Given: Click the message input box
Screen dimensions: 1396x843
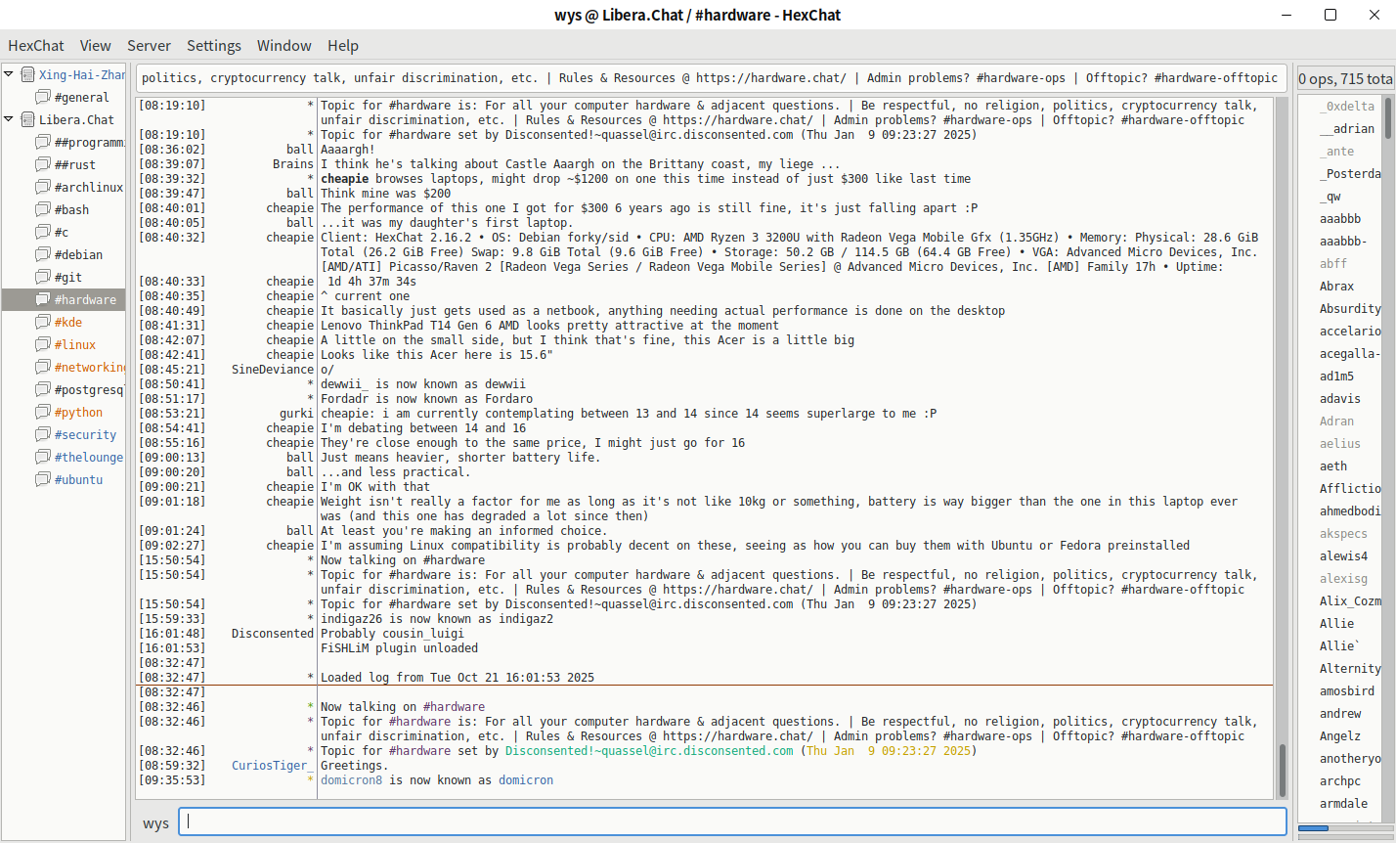Looking at the screenshot, I should (735, 821).
